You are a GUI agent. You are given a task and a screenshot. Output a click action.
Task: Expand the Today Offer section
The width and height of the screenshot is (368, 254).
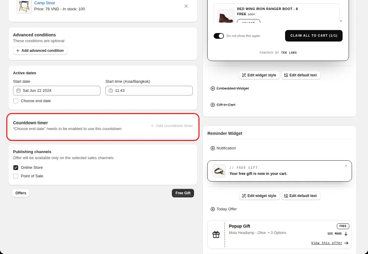pyautogui.click(x=224, y=209)
